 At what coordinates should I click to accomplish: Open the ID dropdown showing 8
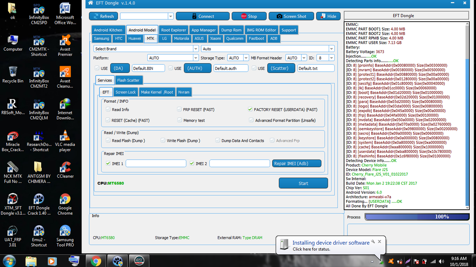331,58
